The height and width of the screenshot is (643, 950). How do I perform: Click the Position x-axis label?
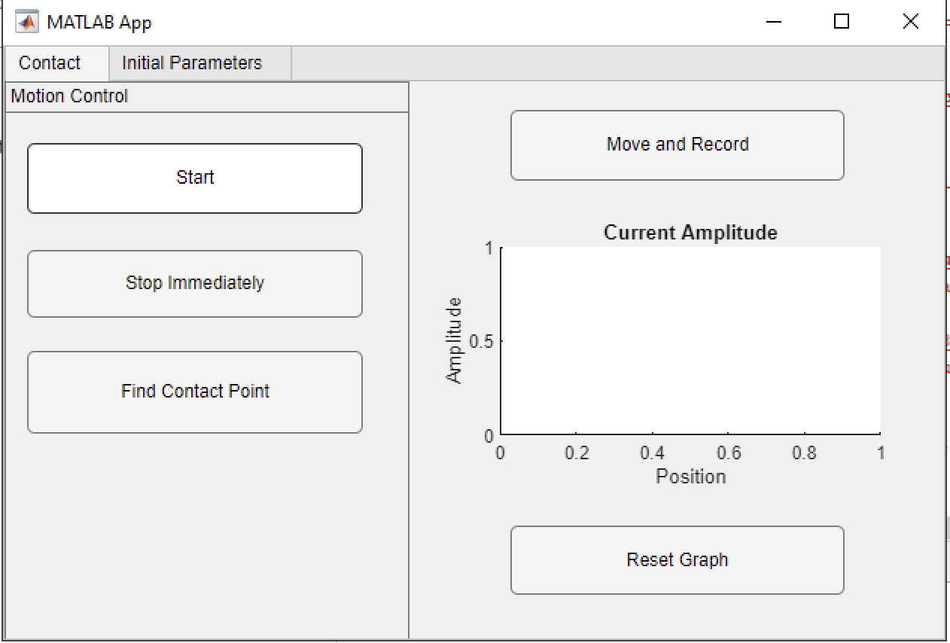click(690, 477)
